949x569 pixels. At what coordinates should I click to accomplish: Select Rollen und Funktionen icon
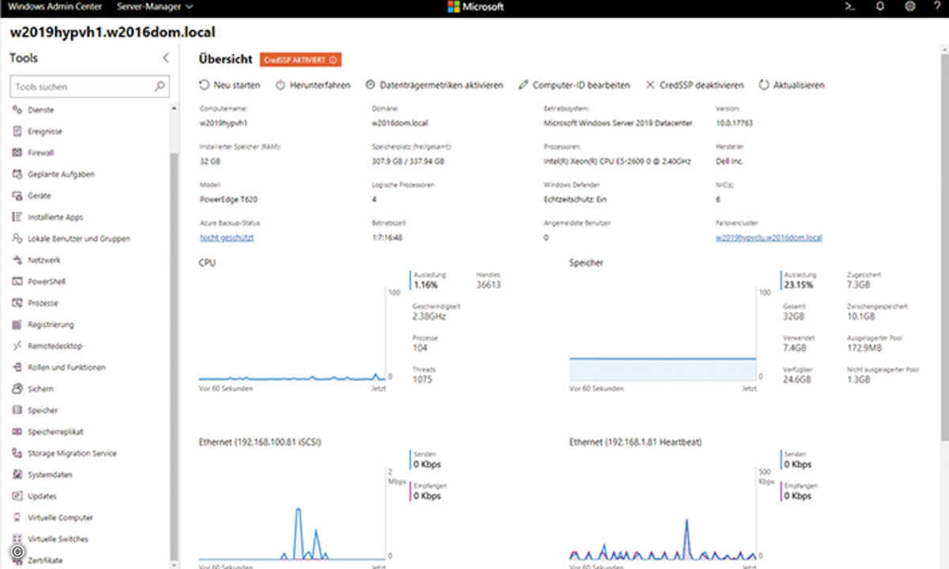pos(17,367)
